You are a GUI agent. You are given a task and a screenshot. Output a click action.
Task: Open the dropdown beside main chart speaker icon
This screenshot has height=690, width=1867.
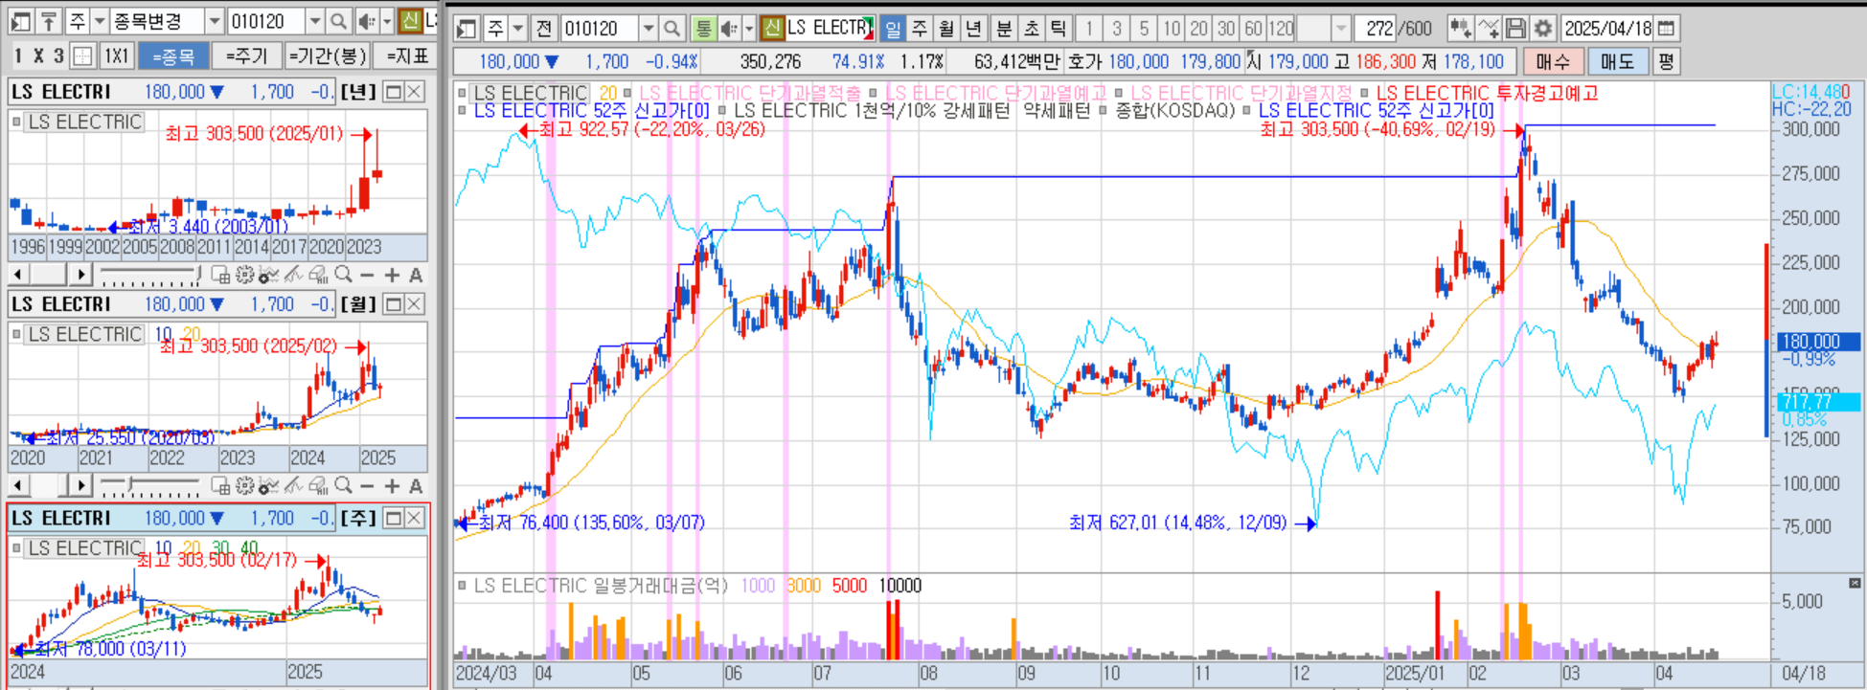[x=749, y=29]
